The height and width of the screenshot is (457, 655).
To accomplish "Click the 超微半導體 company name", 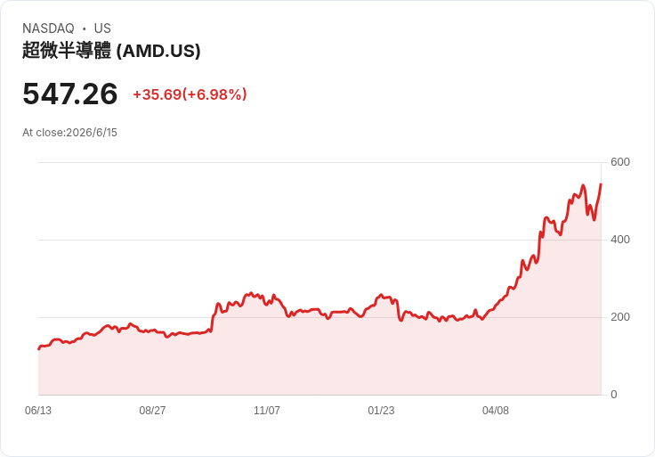I will coord(67,51).
